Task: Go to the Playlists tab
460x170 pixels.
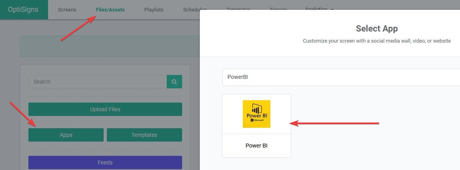Action: (154, 9)
